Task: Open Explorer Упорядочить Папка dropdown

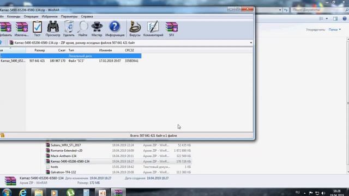Action: [334, 29]
